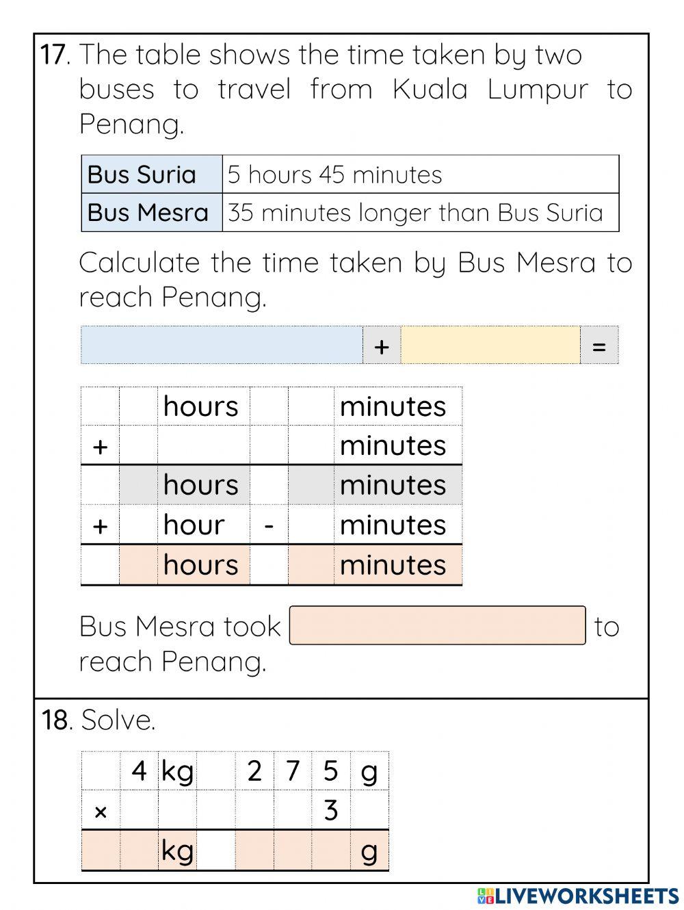The width and height of the screenshot is (684, 910).
Task: Click the orange cell directly left of kg answer
Action: click(139, 850)
